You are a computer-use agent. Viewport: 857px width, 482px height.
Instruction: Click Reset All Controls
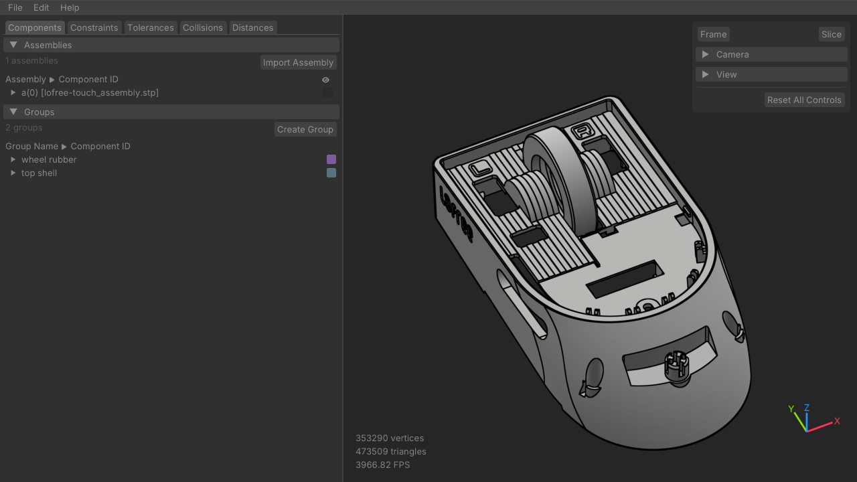click(x=804, y=100)
